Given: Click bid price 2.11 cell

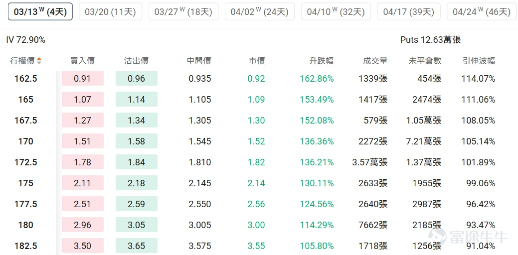Looking at the screenshot, I should click(x=83, y=183).
